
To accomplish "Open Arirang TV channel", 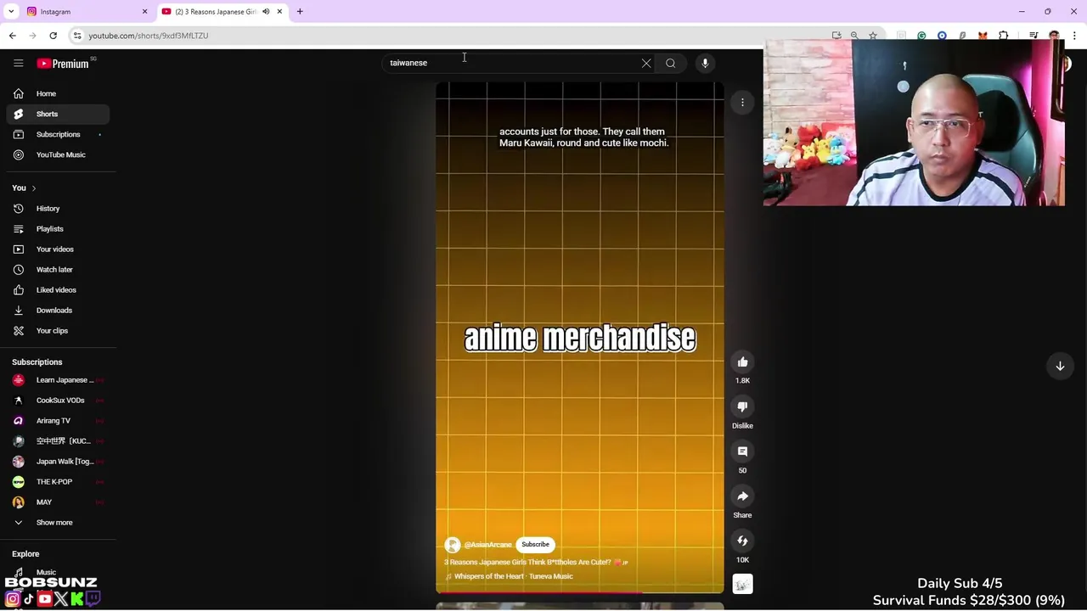I will [58, 420].
